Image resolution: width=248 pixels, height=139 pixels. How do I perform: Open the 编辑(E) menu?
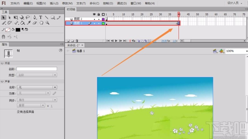pyautogui.click(x=28, y=3)
